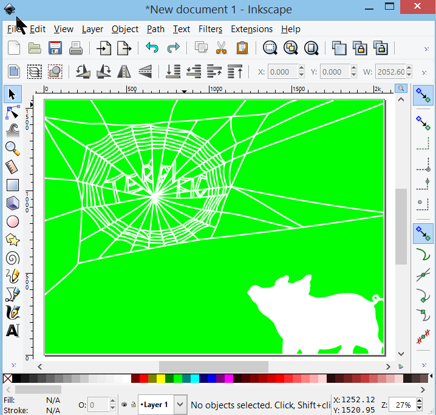The image size is (436, 415).
Task: Redo the last undone action
Action: pyautogui.click(x=173, y=48)
